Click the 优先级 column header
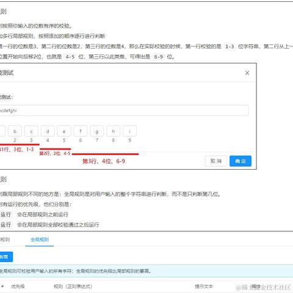The width and height of the screenshot is (293, 293). (18, 286)
